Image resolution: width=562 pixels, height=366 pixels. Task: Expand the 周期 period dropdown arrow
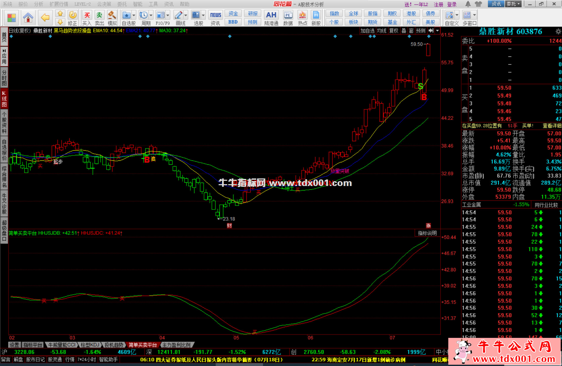pos(151,15)
